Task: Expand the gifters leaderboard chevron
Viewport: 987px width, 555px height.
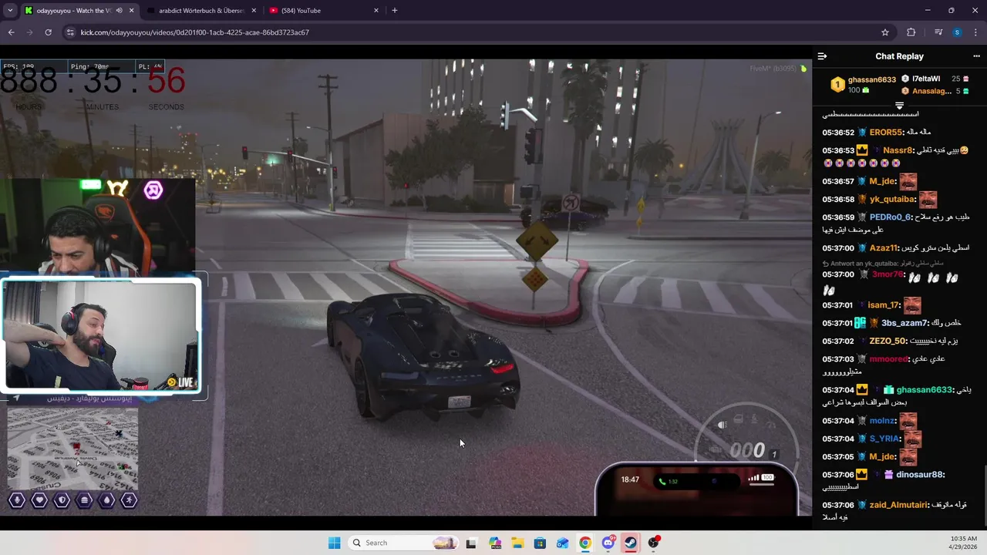Action: pos(899,106)
